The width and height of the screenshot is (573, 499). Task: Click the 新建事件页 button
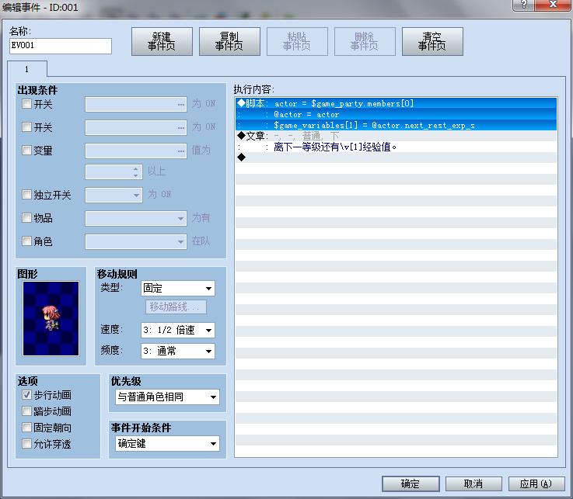pyautogui.click(x=162, y=41)
